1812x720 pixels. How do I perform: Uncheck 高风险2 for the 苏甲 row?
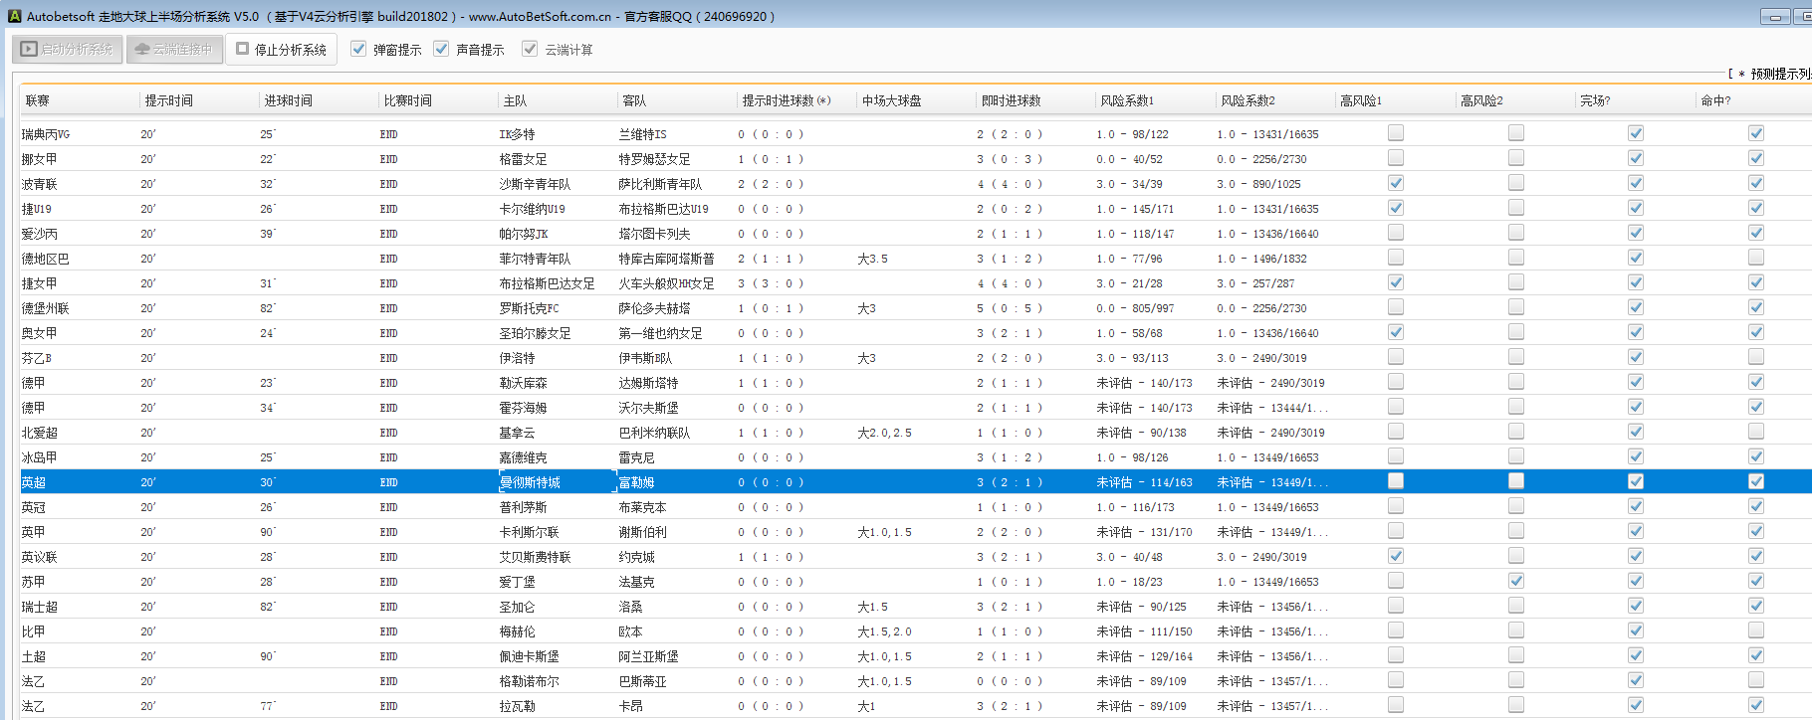point(1515,581)
